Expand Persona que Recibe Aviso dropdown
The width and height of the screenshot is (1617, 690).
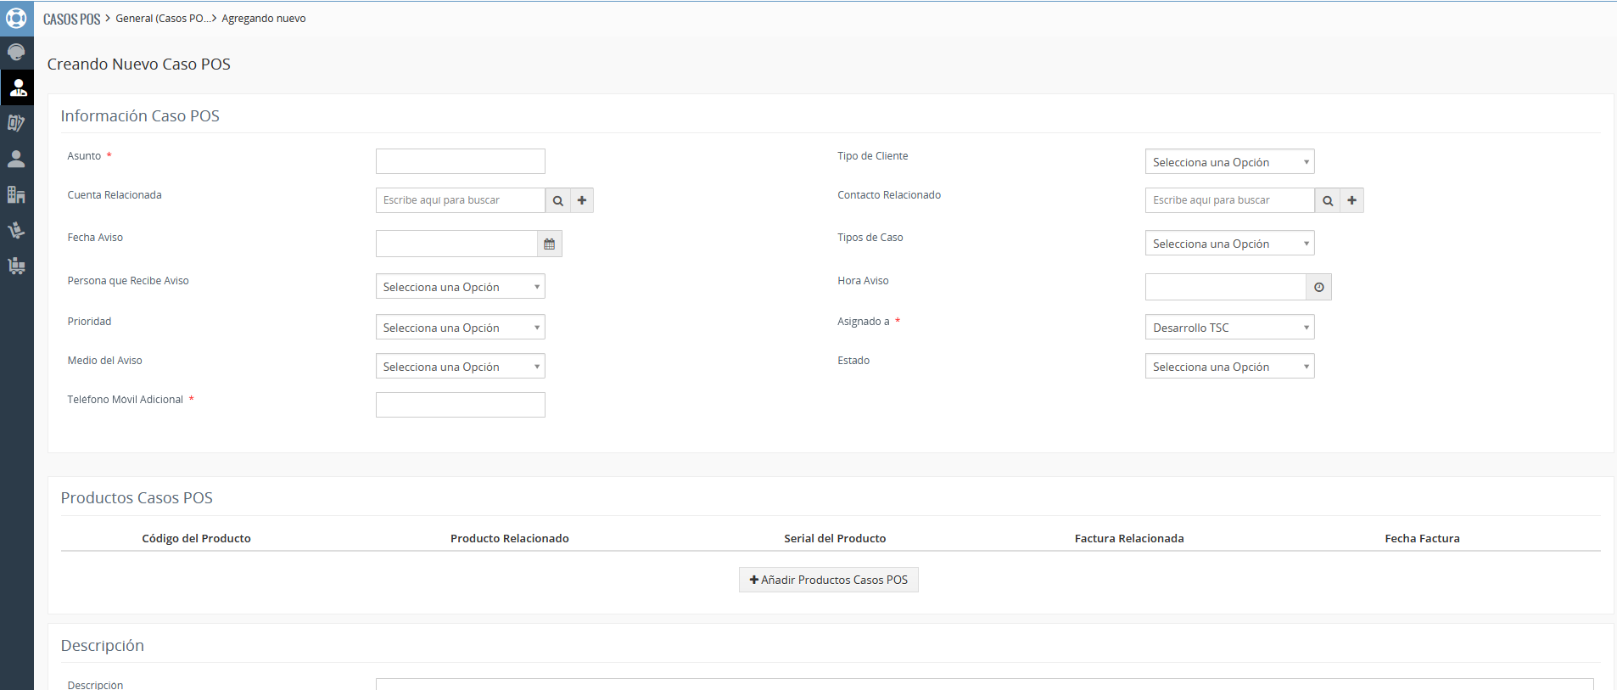(460, 286)
